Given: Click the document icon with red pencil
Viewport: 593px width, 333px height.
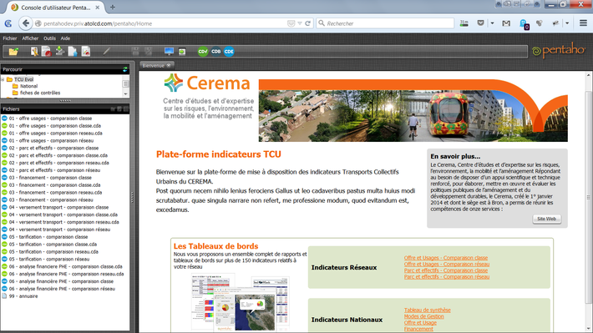Looking at the screenshot, I should pos(86,52).
